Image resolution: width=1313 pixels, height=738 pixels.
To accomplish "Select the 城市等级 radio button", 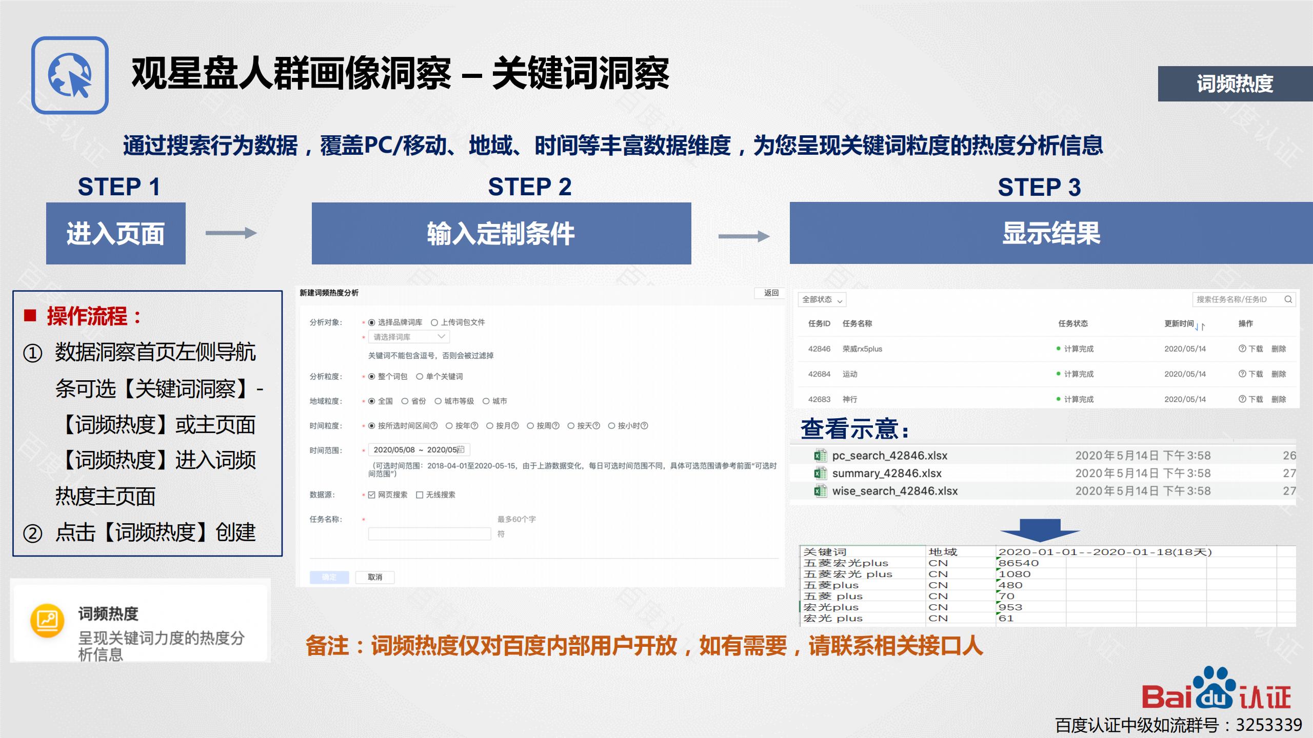I will pyautogui.click(x=438, y=401).
